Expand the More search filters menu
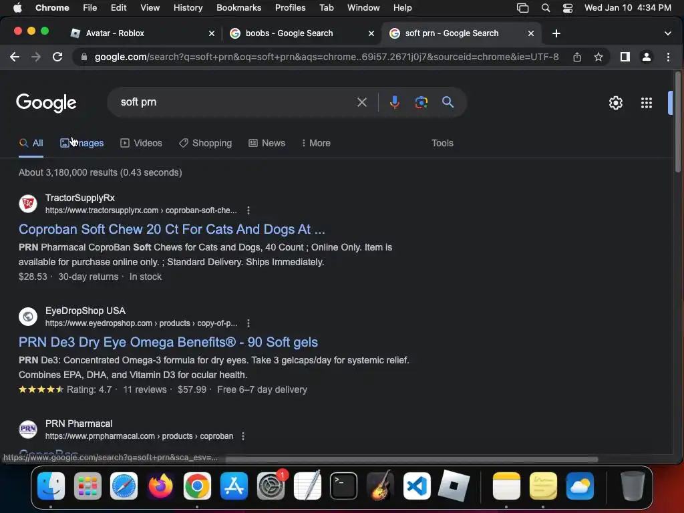684x513 pixels. click(316, 143)
